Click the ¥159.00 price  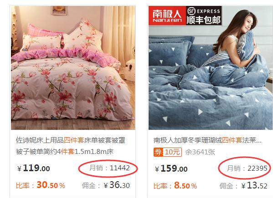click(x=171, y=168)
